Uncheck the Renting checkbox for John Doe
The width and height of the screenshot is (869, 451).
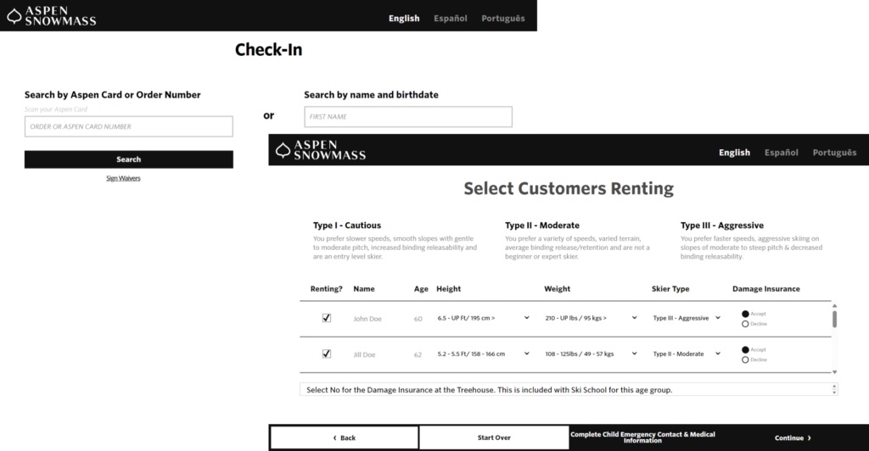click(327, 318)
